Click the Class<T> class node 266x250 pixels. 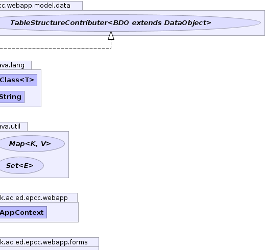coord(18,80)
